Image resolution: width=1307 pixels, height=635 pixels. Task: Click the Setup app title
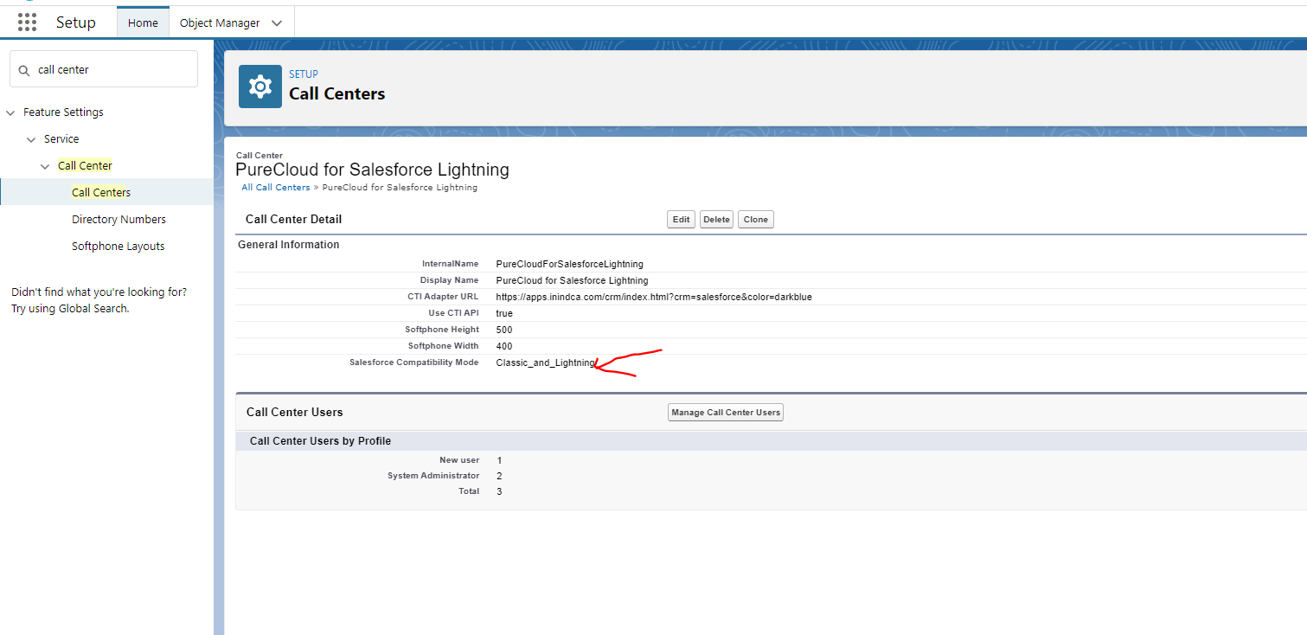76,22
